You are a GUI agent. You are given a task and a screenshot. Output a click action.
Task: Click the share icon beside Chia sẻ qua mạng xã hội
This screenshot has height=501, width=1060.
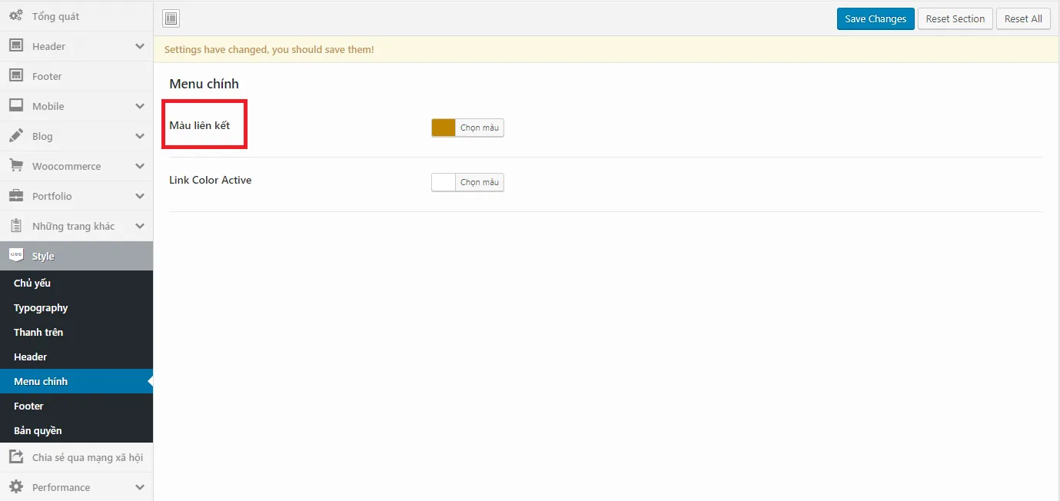click(x=15, y=457)
